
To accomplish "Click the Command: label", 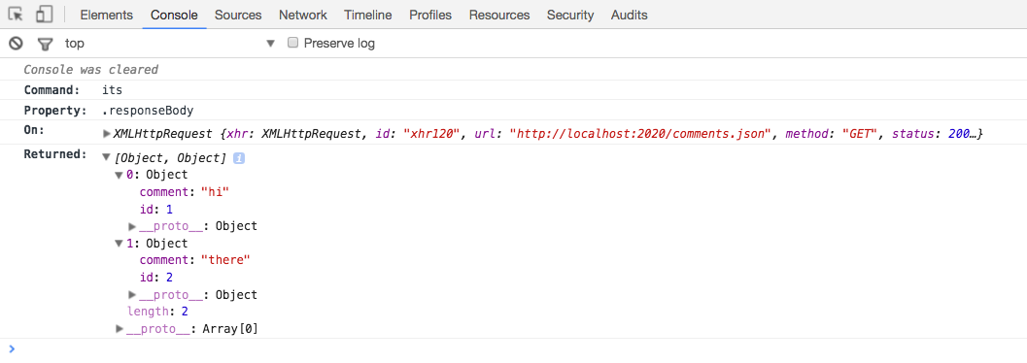I will pos(51,90).
